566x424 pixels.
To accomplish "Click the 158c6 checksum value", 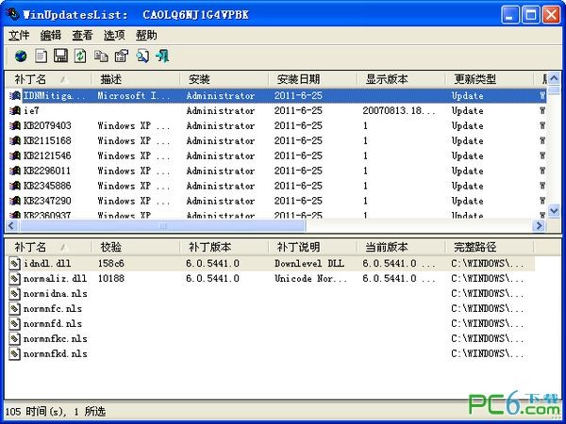I will coord(110,264).
